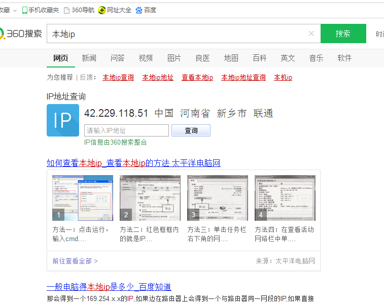Click the blue IP logo icon
Viewport: 384px width, 302px height.
(63, 120)
